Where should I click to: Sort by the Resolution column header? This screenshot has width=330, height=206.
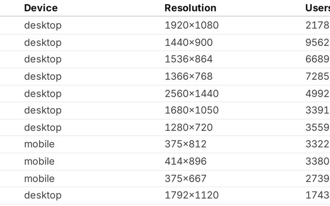click(190, 8)
